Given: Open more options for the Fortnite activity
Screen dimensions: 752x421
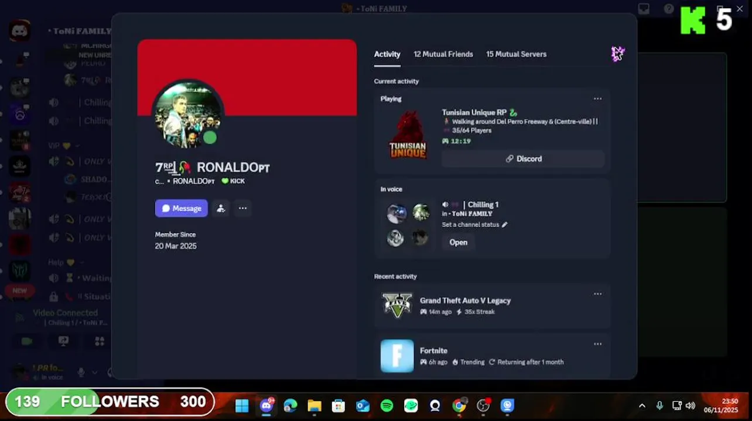Looking at the screenshot, I should tap(597, 344).
